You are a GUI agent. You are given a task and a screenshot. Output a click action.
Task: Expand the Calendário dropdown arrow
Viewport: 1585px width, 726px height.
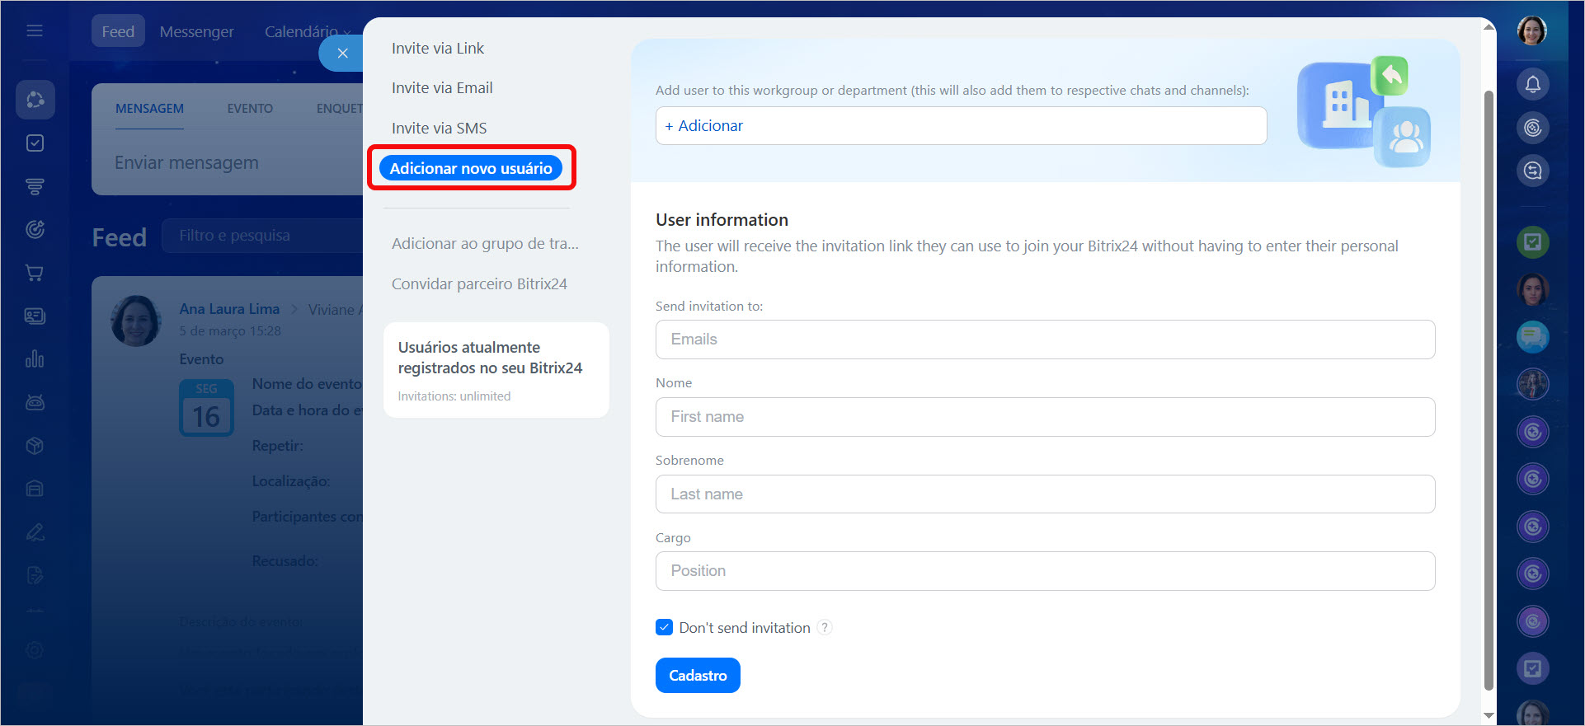coord(347,33)
